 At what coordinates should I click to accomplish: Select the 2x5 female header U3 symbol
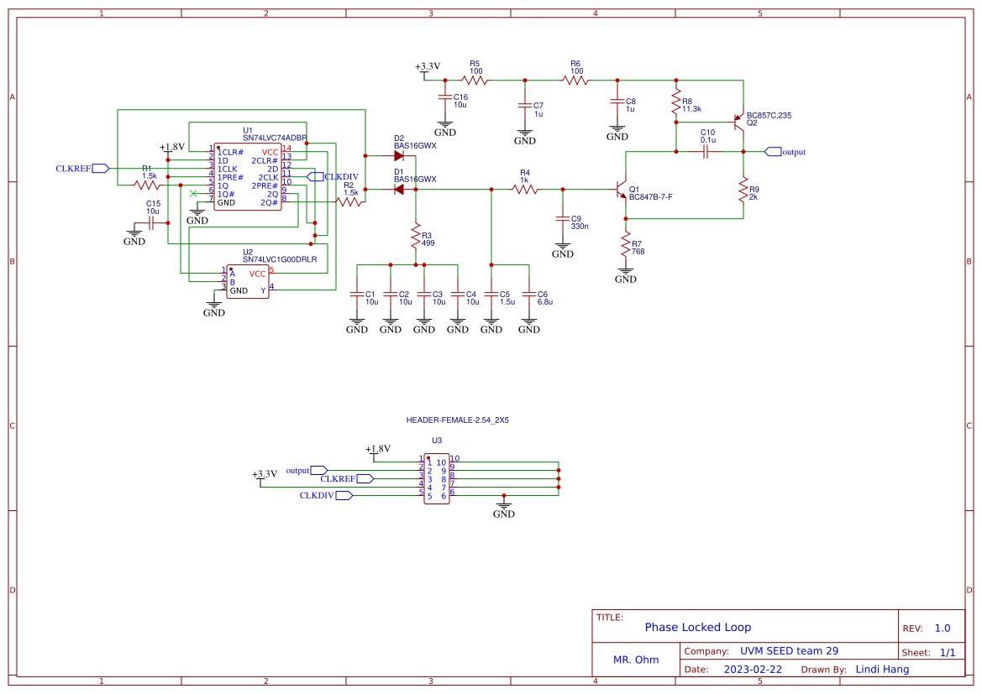pyautogui.click(x=437, y=478)
